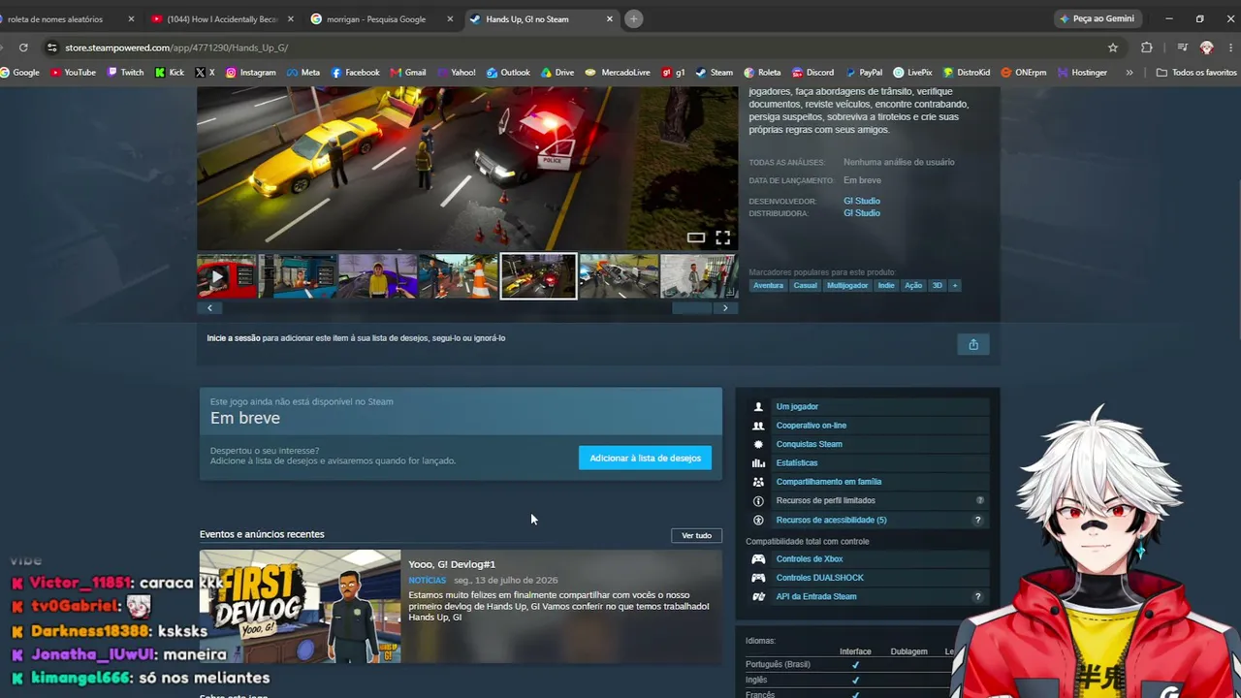Viewport: 1241px width, 698px height.
Task: Open help for Recursos de acessibilidade
Action: coord(977,520)
